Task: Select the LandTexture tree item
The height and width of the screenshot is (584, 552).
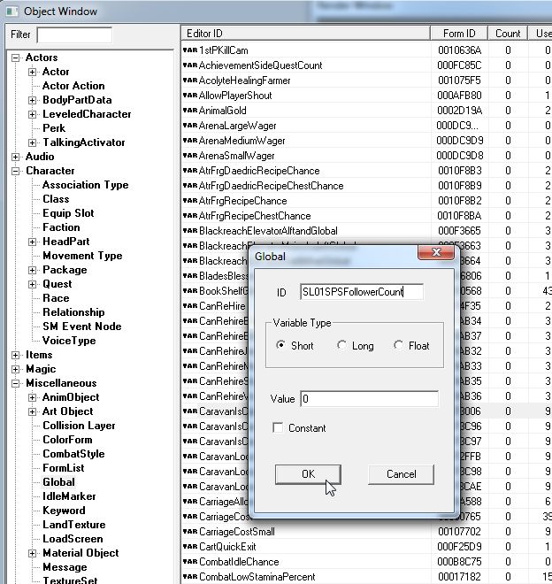Action: point(73,525)
